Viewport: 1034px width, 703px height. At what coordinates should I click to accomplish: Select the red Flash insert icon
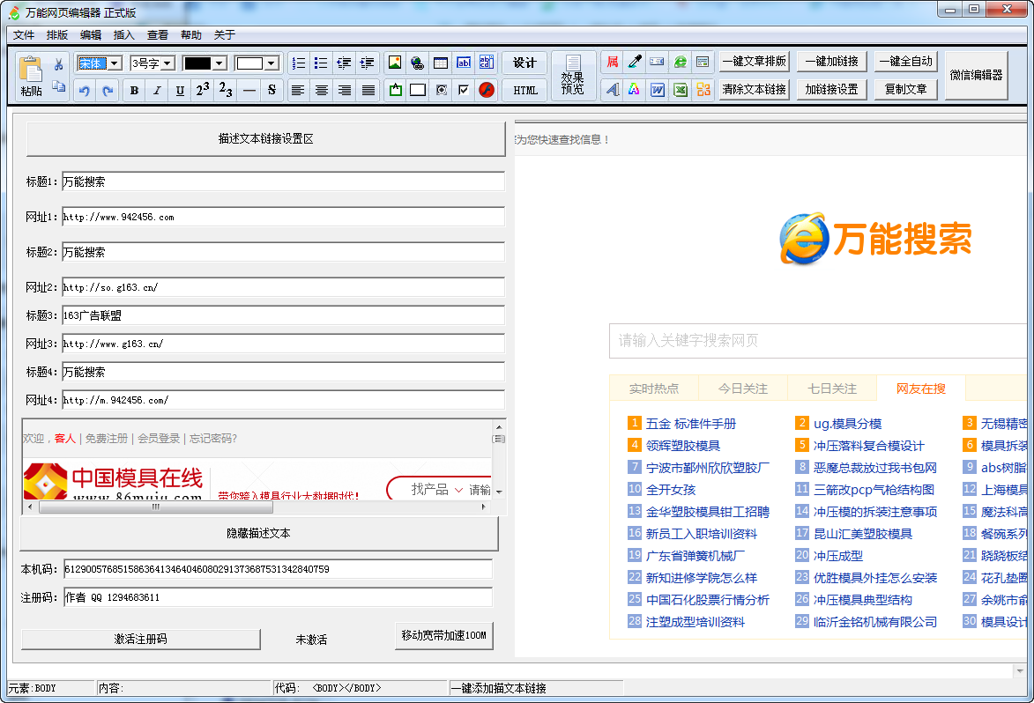click(487, 90)
